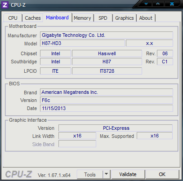Click the Chipset vendor Intel field

tap(55, 53)
